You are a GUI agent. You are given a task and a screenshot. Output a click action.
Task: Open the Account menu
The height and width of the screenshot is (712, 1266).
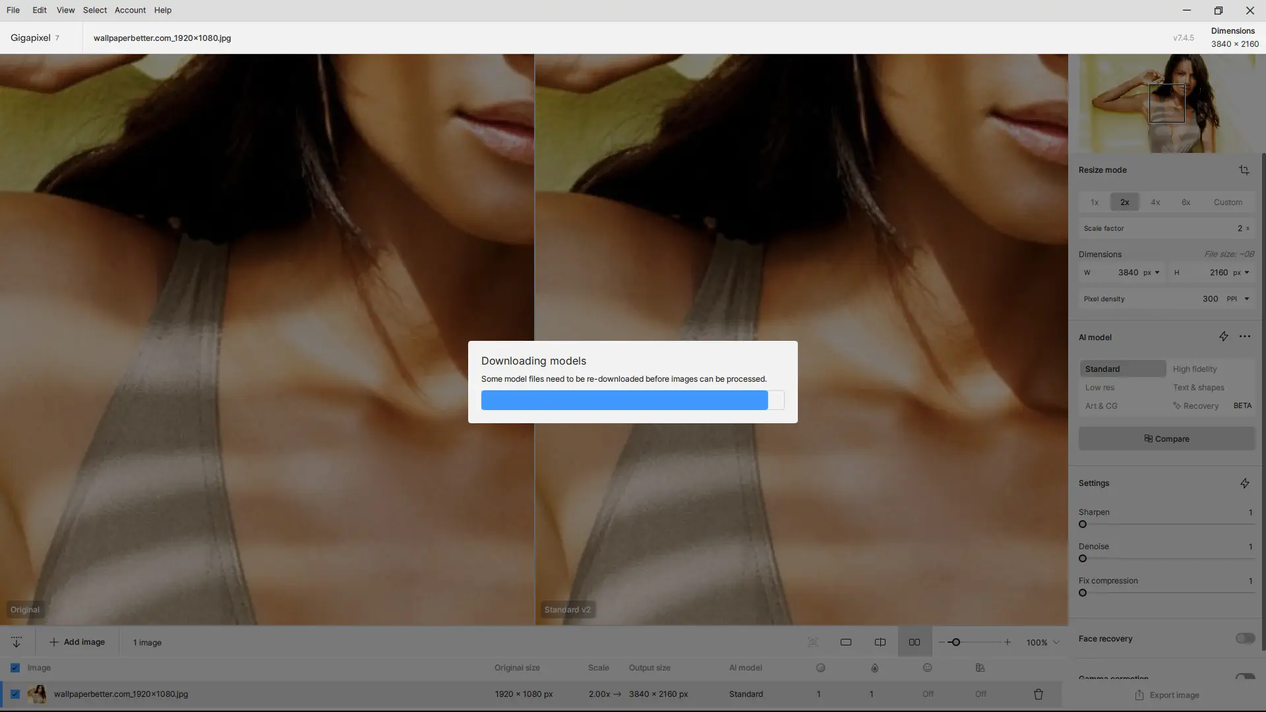130,11
